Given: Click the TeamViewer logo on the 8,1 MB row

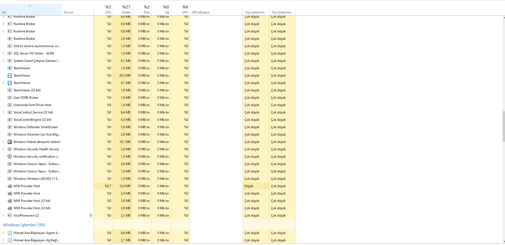Looking at the screenshot, I should tap(10, 83).
